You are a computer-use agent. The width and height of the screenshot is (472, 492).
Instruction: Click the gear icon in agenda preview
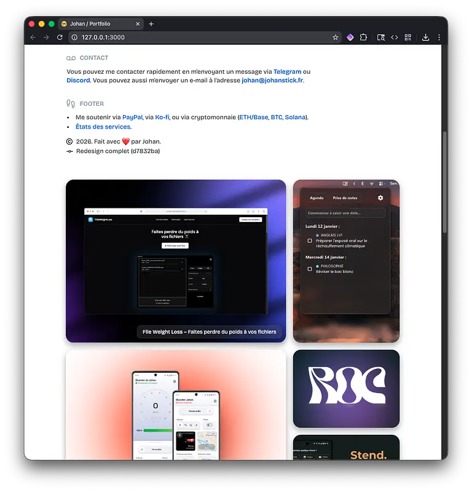click(x=380, y=198)
